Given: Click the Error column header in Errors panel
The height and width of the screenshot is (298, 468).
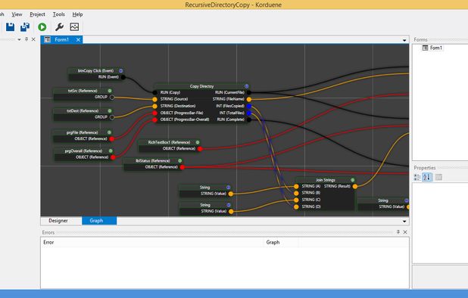Looking at the screenshot, I should pyautogui.click(x=152, y=242).
